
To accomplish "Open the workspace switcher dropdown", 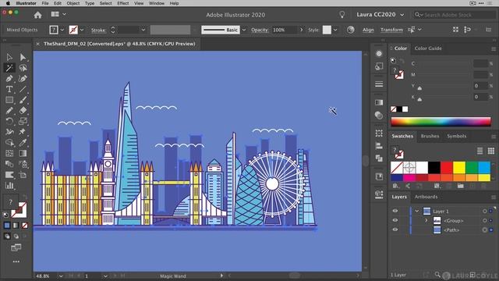I will tap(59, 14).
